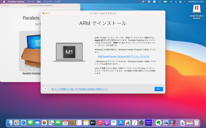Open the Trash in the Dock
The height and width of the screenshot is (128, 206).
point(196,123)
